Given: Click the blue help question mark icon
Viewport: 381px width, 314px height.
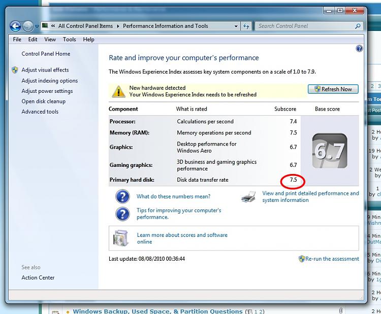Looking at the screenshot, I should [x=359, y=49].
